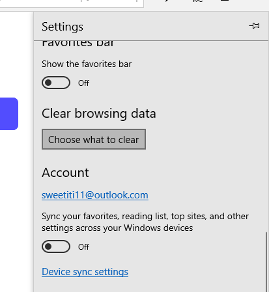The image size is (269, 292).
Task: Click the Settings pane title
Action: tap(63, 27)
